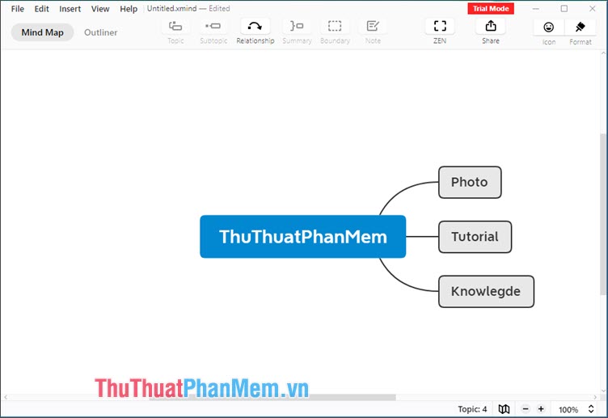This screenshot has height=418, width=608.
Task: Open the Help menu
Action: (x=129, y=9)
